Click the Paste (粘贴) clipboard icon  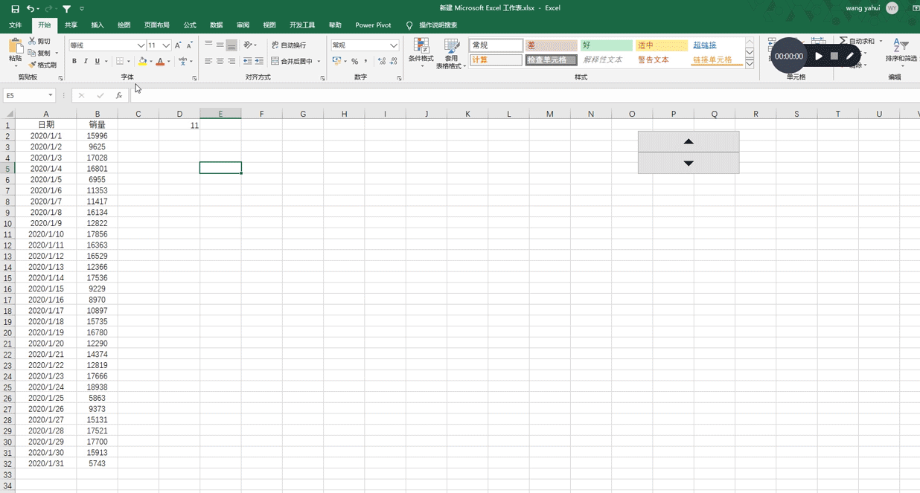tap(16, 46)
